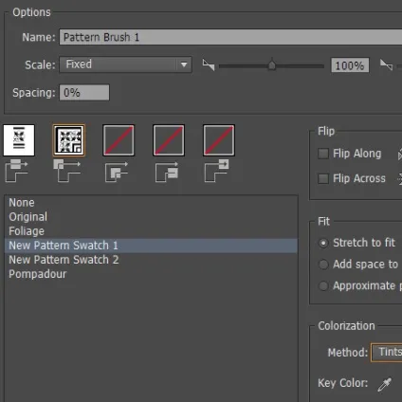Select the Stretch to fit radio option

click(x=323, y=243)
